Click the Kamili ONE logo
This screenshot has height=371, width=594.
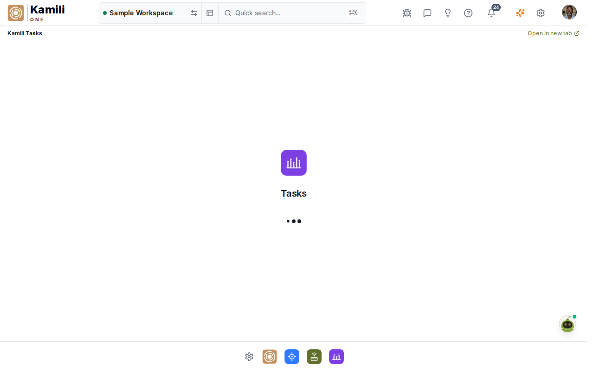point(36,13)
